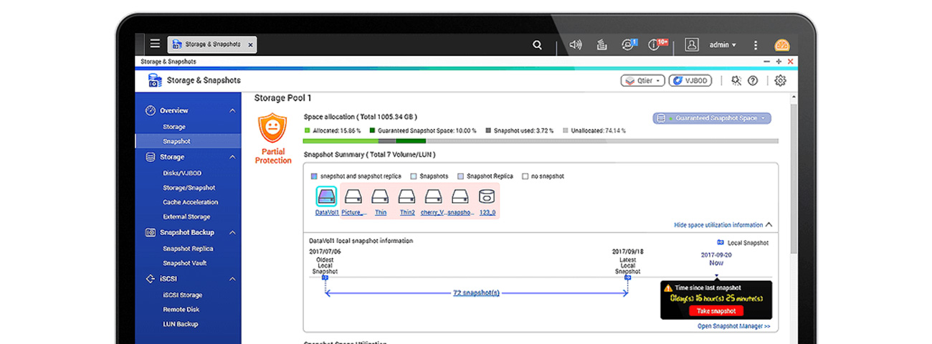Open global settings gear icon
Image resolution: width=932 pixels, height=344 pixels.
[780, 80]
